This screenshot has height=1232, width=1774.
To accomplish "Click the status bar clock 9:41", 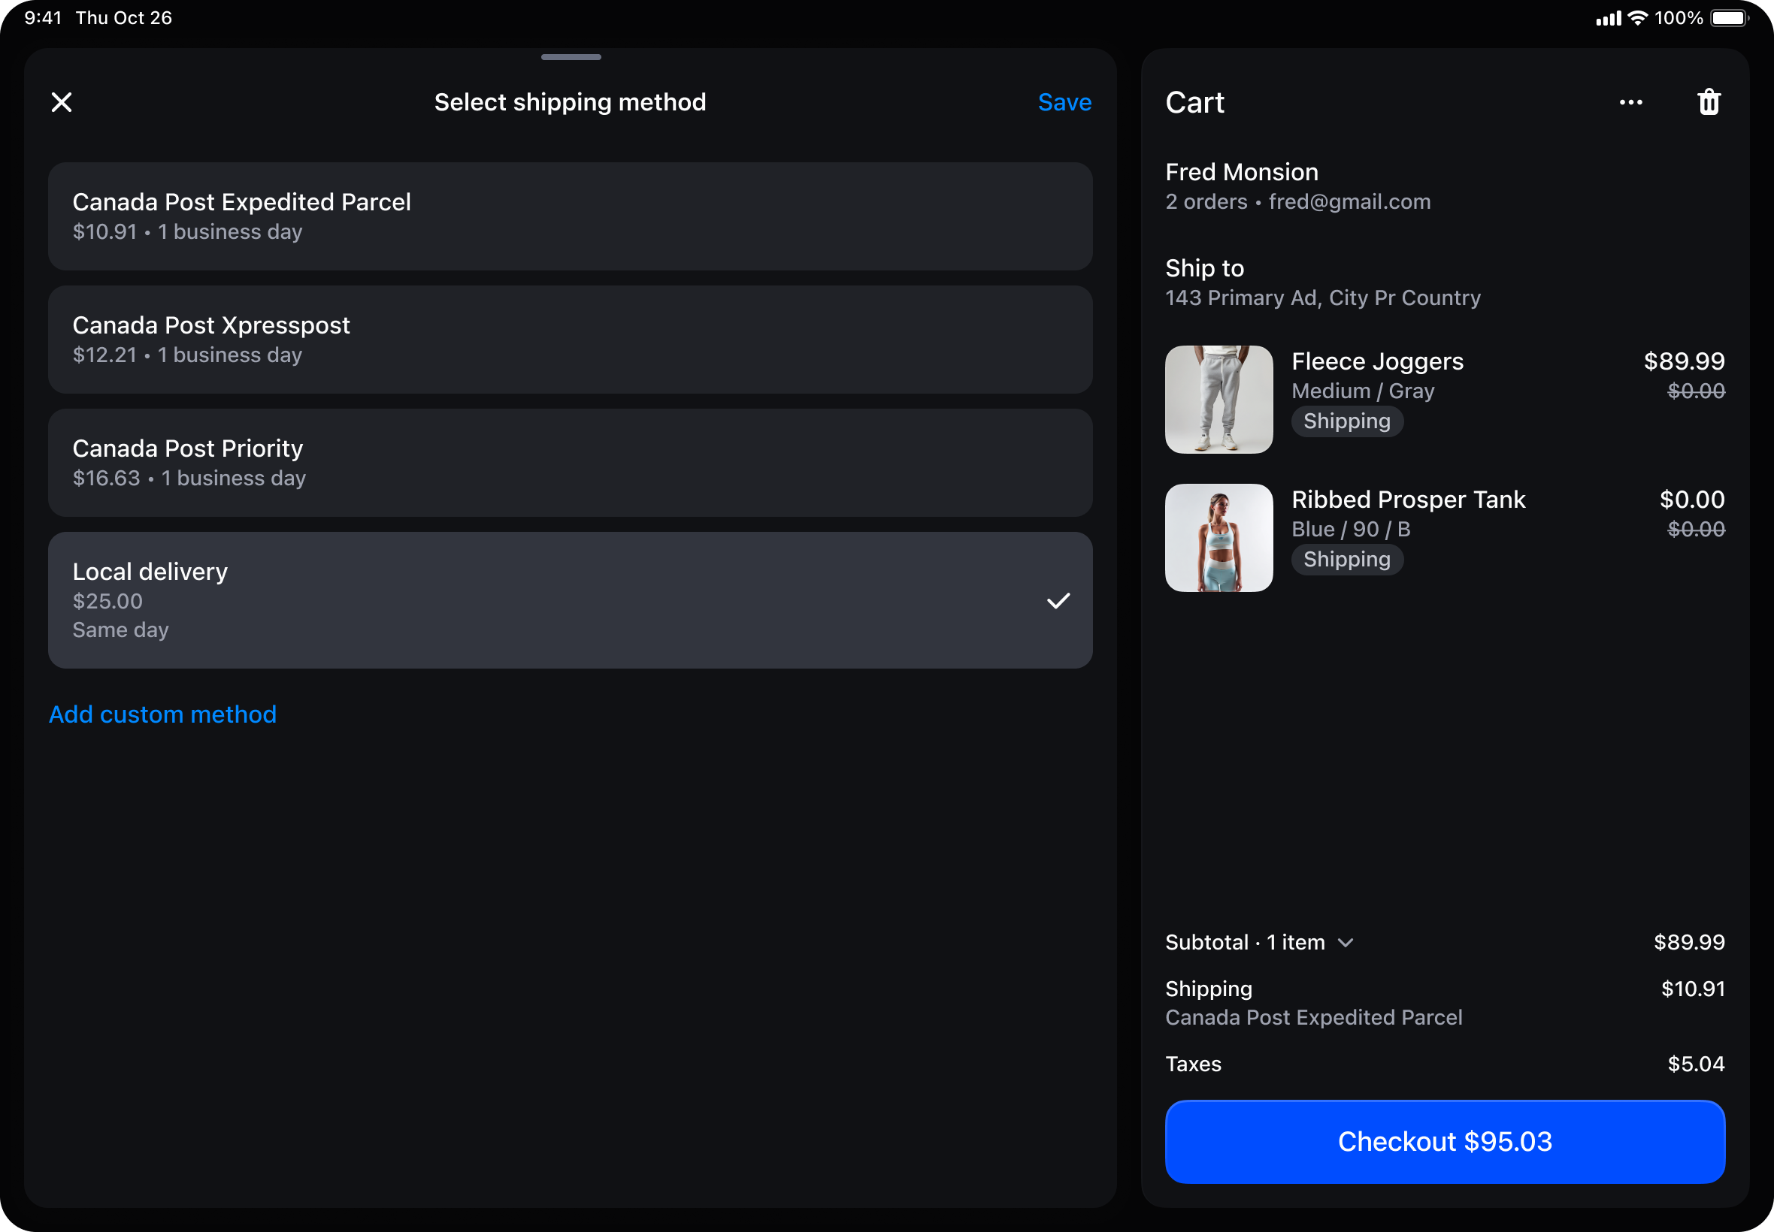I will [44, 18].
